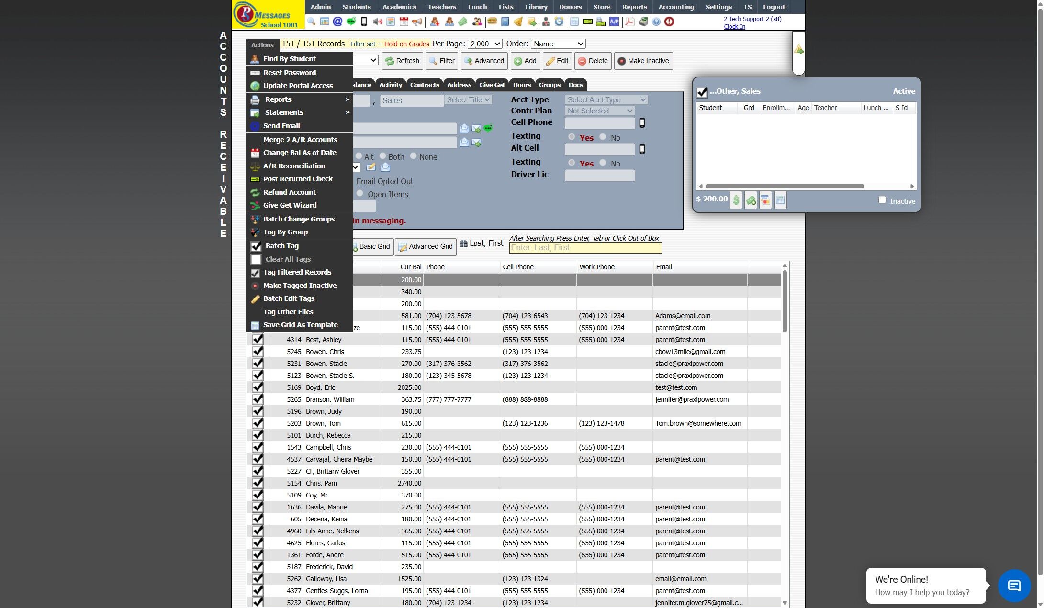Click the phone icon beside Cell Phone field

(x=642, y=123)
